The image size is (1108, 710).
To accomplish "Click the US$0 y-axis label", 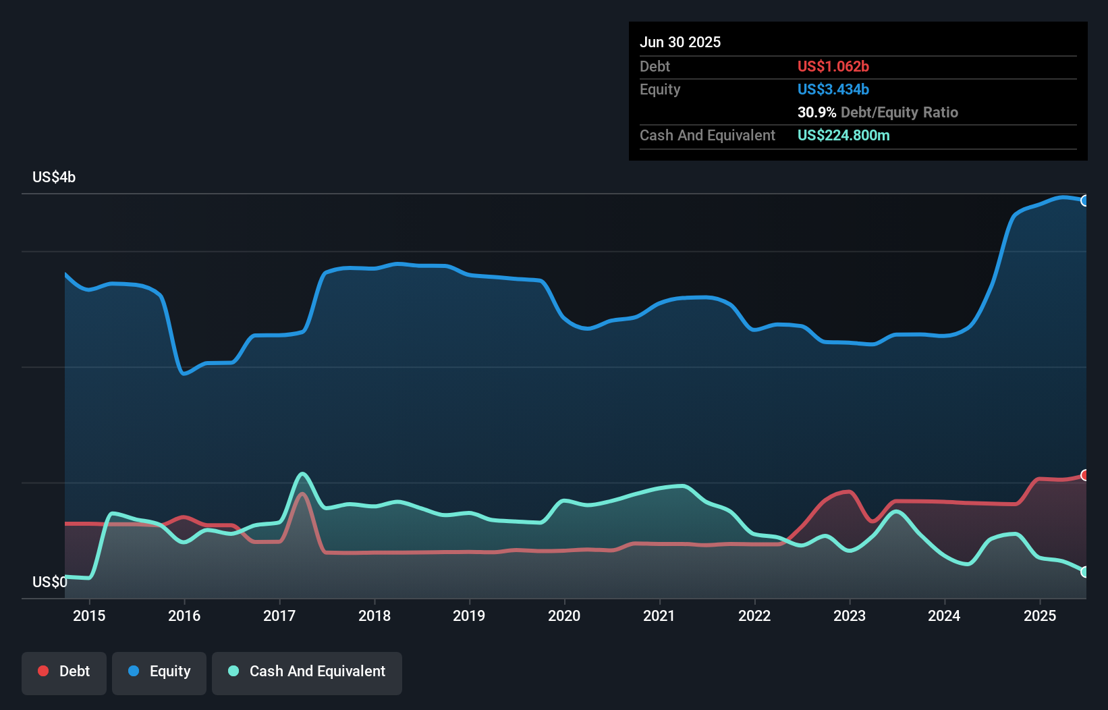I will tap(50, 582).
